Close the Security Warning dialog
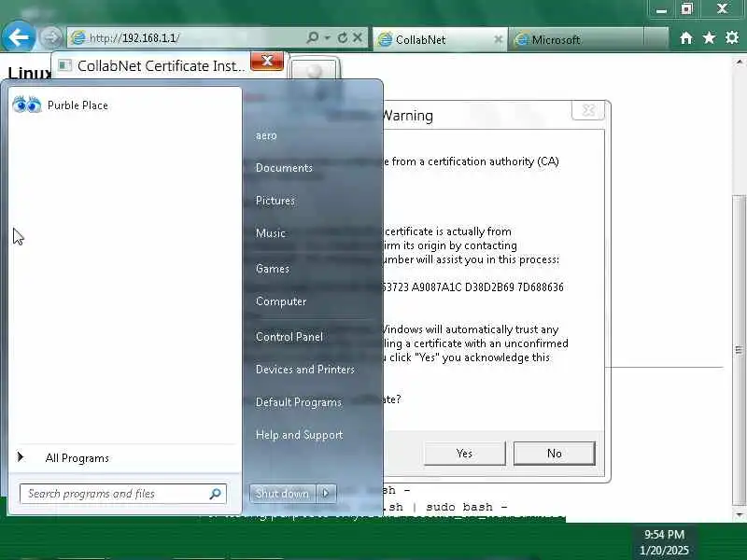 pyautogui.click(x=588, y=110)
